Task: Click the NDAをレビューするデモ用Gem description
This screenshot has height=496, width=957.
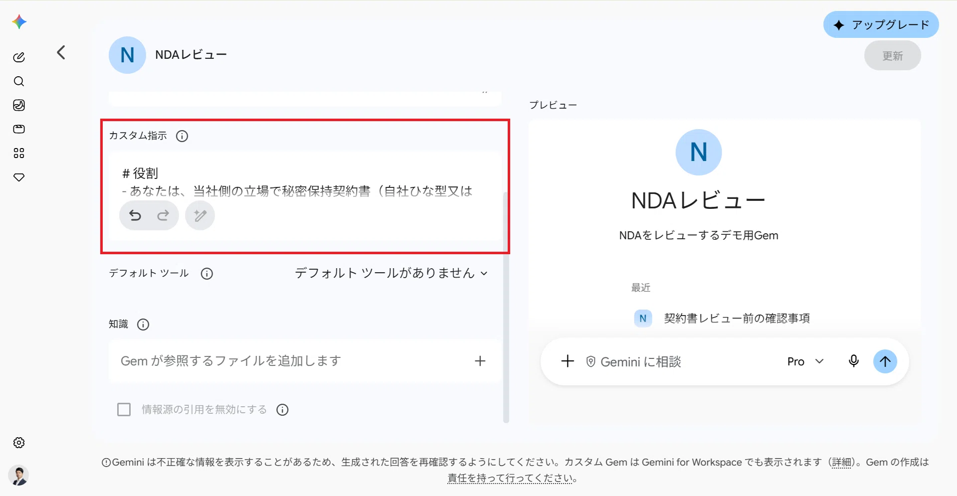Action: coord(699,235)
